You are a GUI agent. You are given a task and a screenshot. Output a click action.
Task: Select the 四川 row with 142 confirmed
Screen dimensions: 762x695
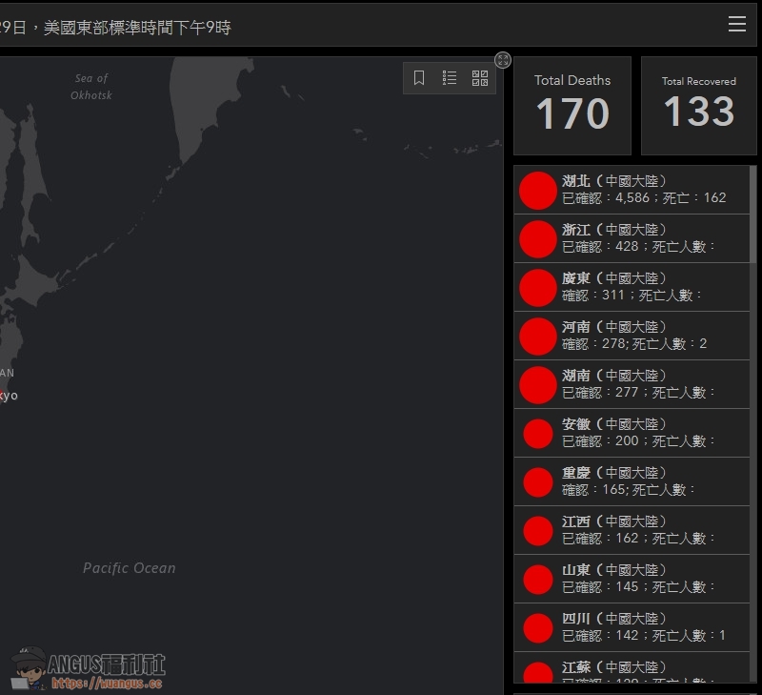(x=632, y=627)
